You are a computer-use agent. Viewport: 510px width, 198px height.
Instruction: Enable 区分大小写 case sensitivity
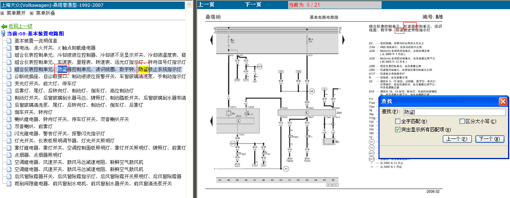(462, 121)
